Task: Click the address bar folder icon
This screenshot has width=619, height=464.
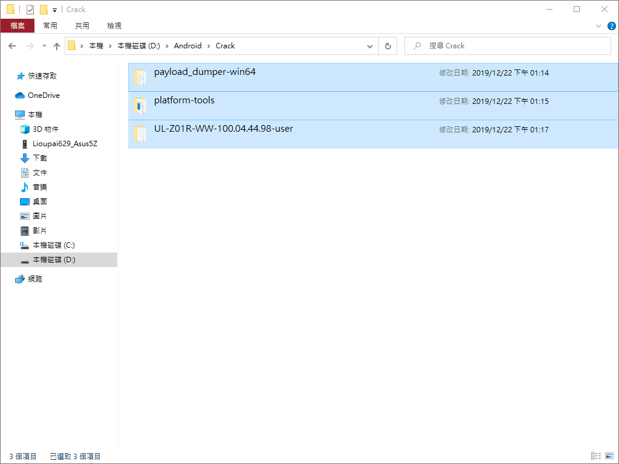Action: click(71, 46)
